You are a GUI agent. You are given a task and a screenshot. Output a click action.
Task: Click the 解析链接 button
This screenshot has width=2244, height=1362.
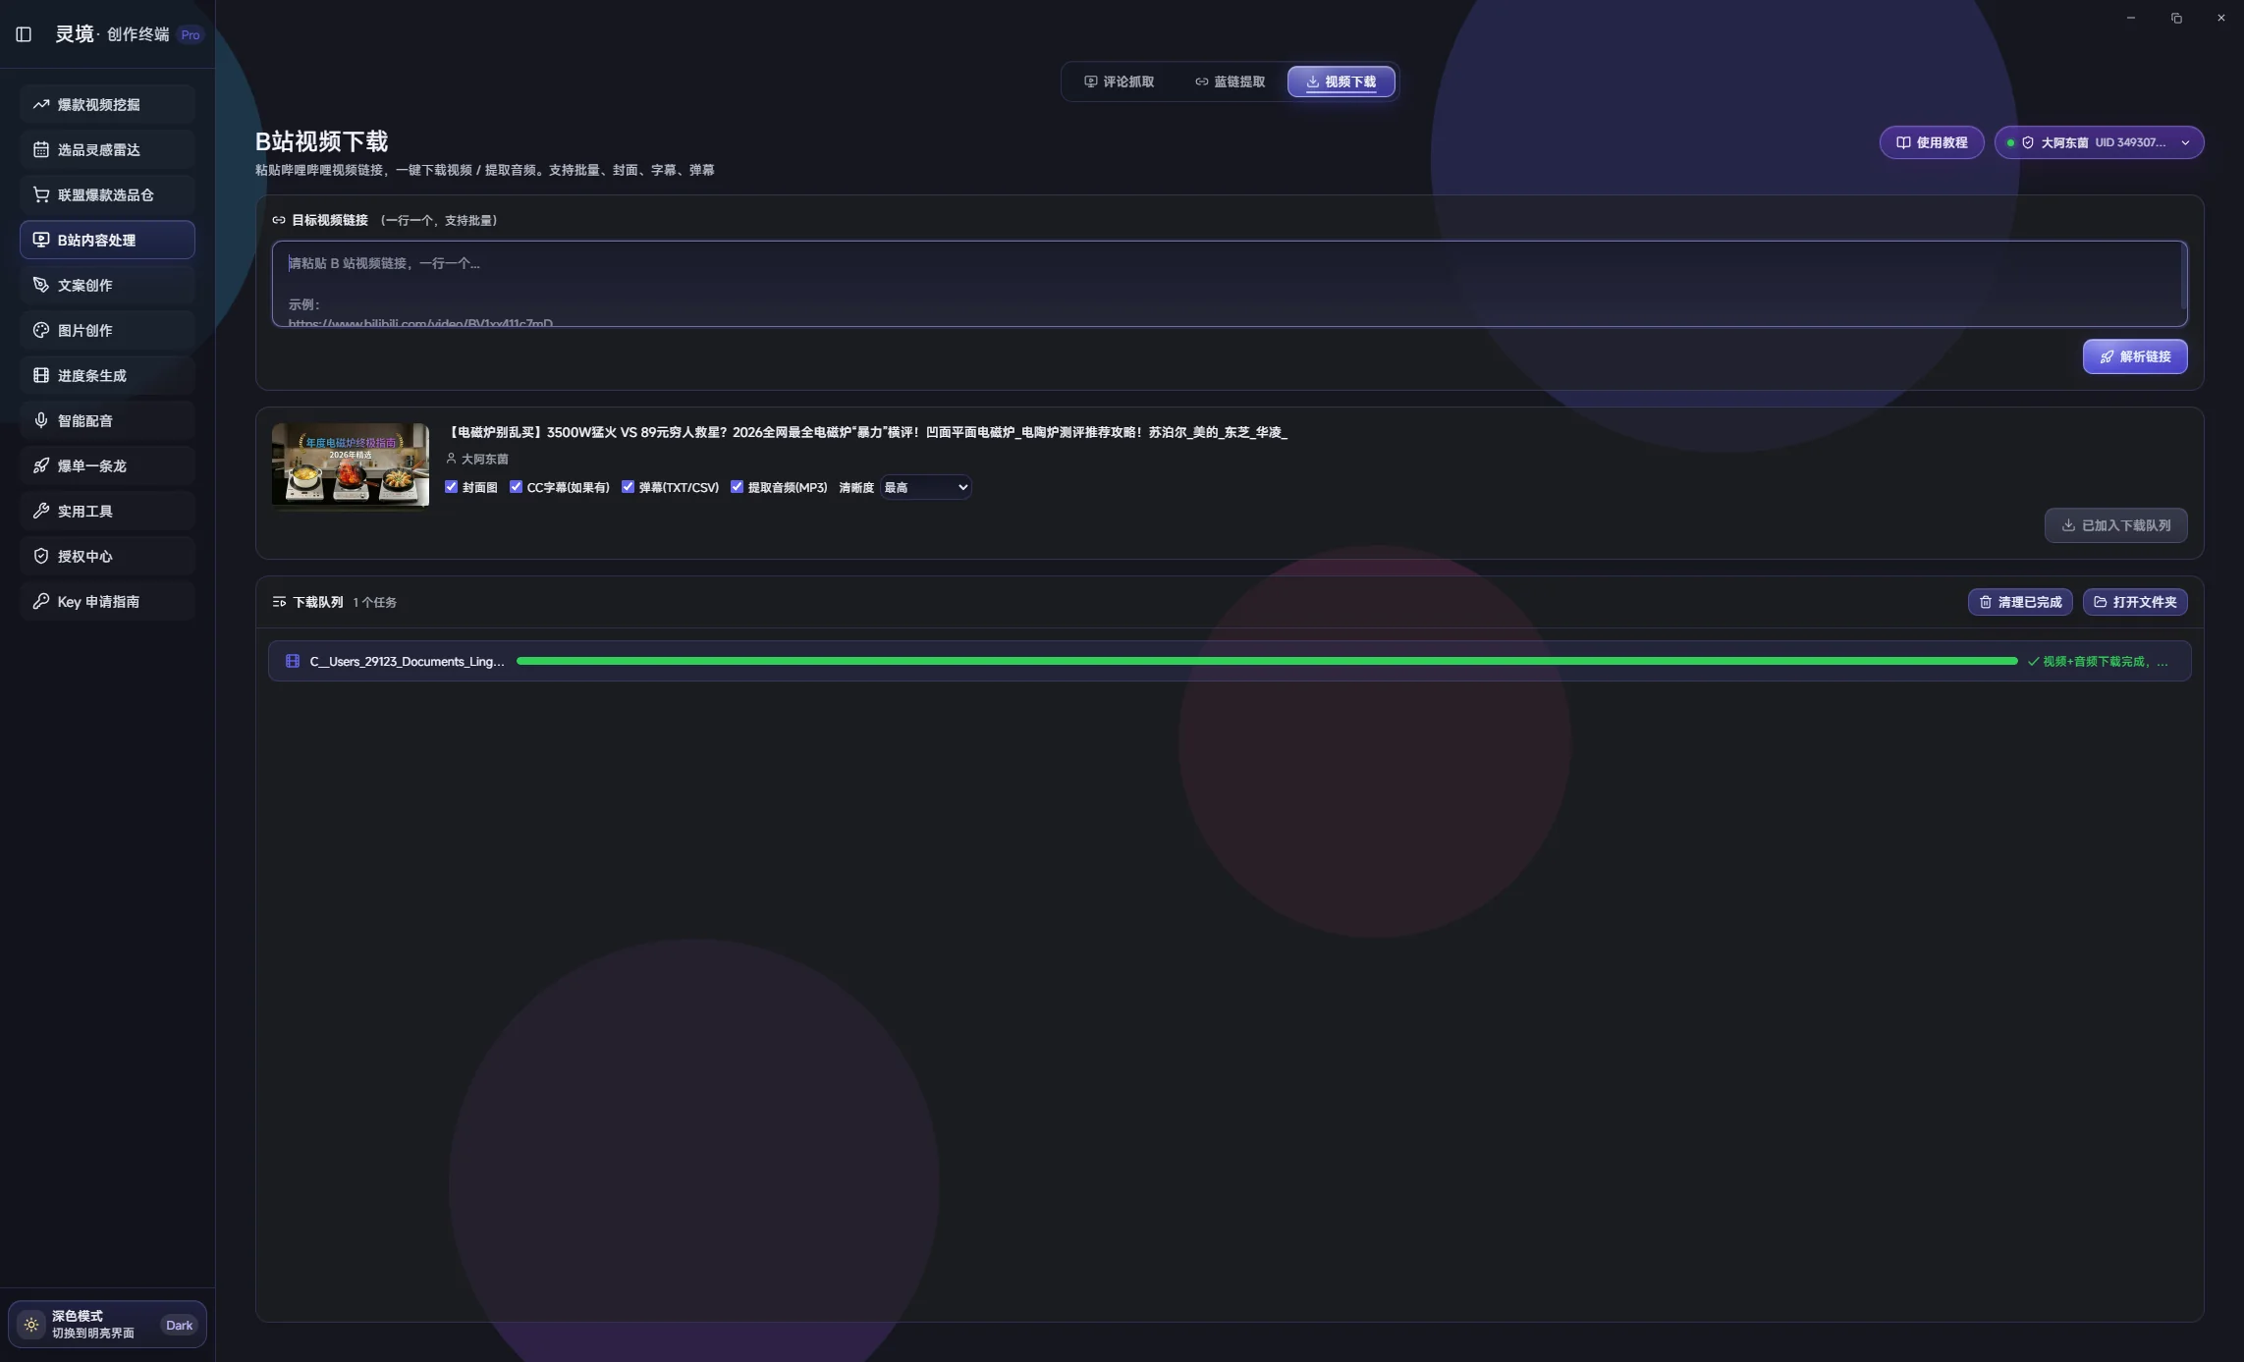click(x=2134, y=356)
